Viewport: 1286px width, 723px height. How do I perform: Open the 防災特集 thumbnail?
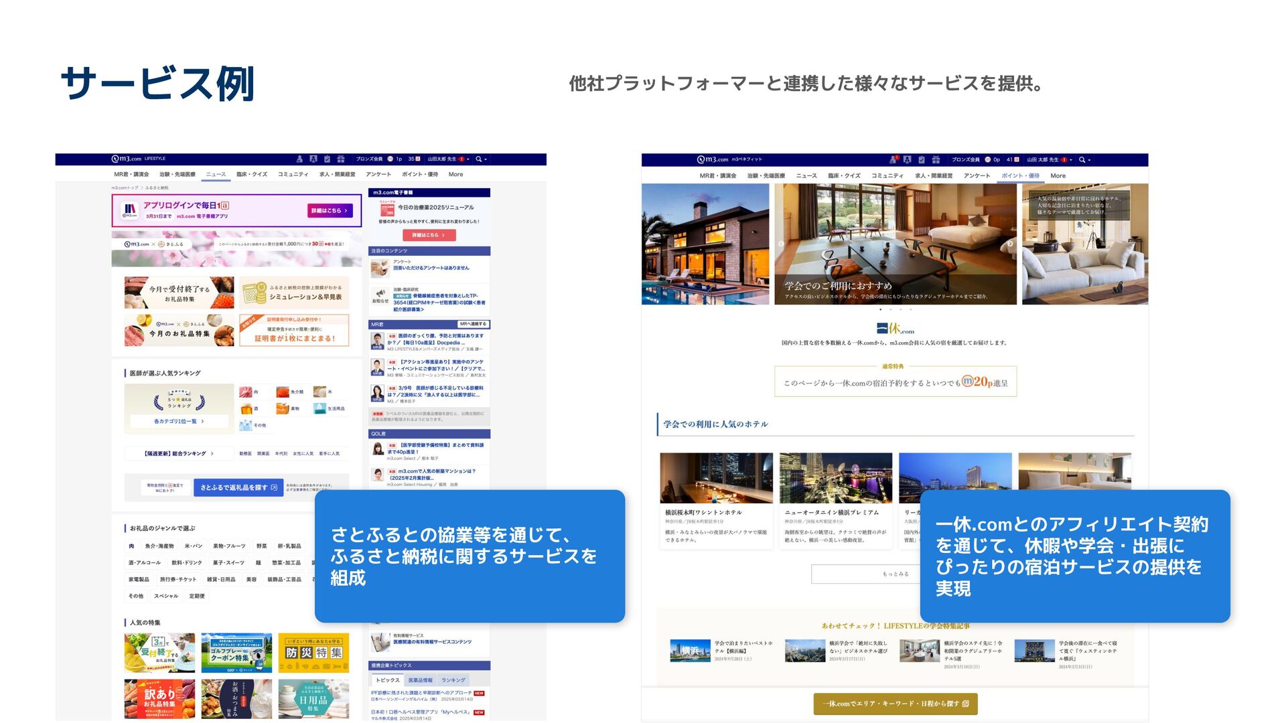[313, 653]
